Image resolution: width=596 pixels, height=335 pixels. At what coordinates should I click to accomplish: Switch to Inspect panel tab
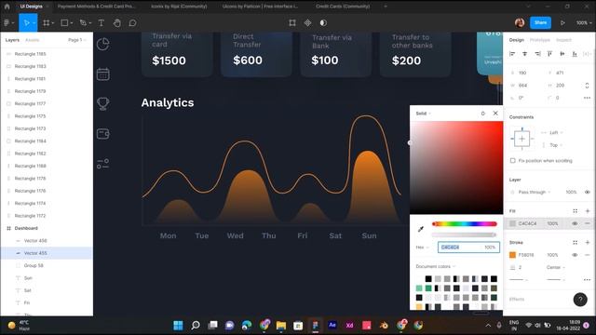click(563, 40)
